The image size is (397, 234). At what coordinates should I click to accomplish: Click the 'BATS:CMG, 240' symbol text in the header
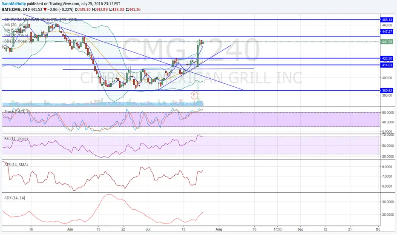(x=16, y=9)
